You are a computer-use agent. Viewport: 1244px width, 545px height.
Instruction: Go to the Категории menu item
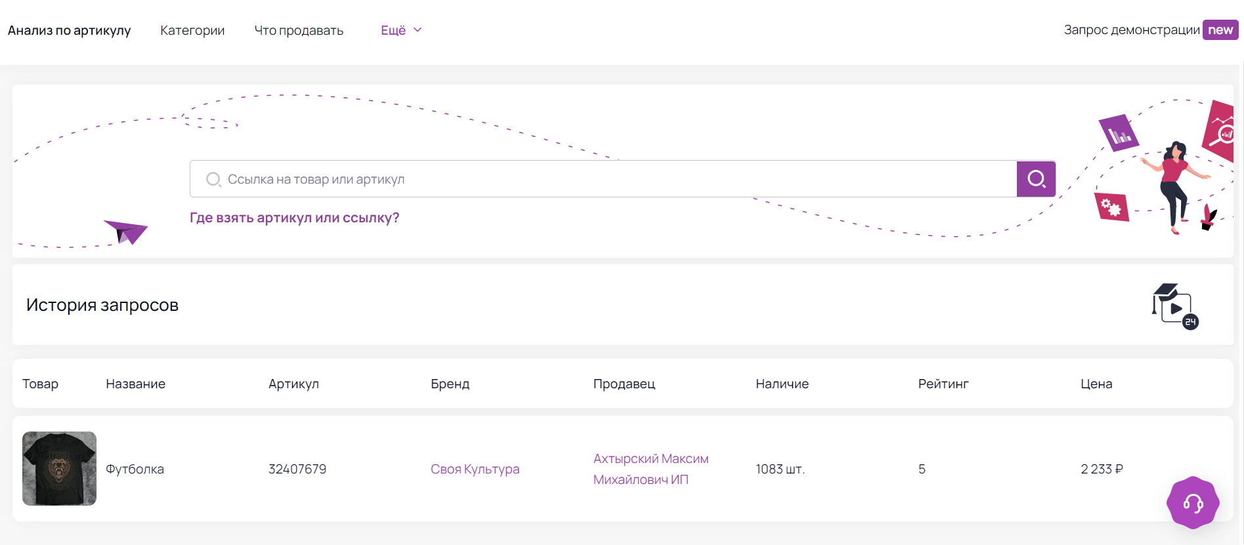tap(192, 30)
